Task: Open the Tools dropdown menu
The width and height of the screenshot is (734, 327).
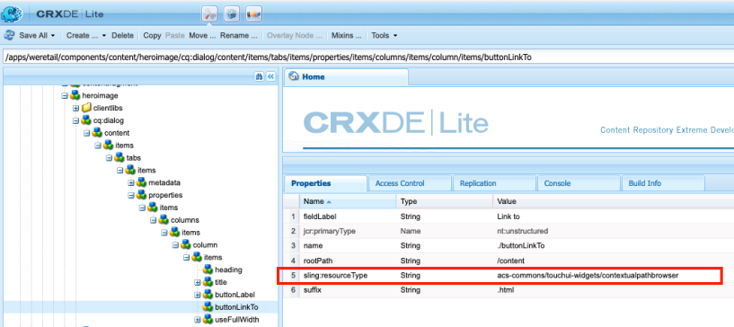Action: pyautogui.click(x=385, y=36)
